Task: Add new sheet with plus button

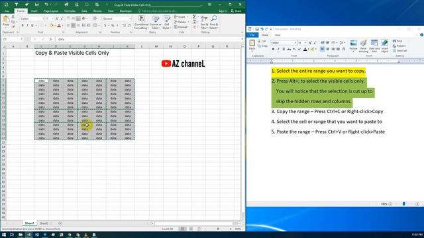Action: coord(60,223)
